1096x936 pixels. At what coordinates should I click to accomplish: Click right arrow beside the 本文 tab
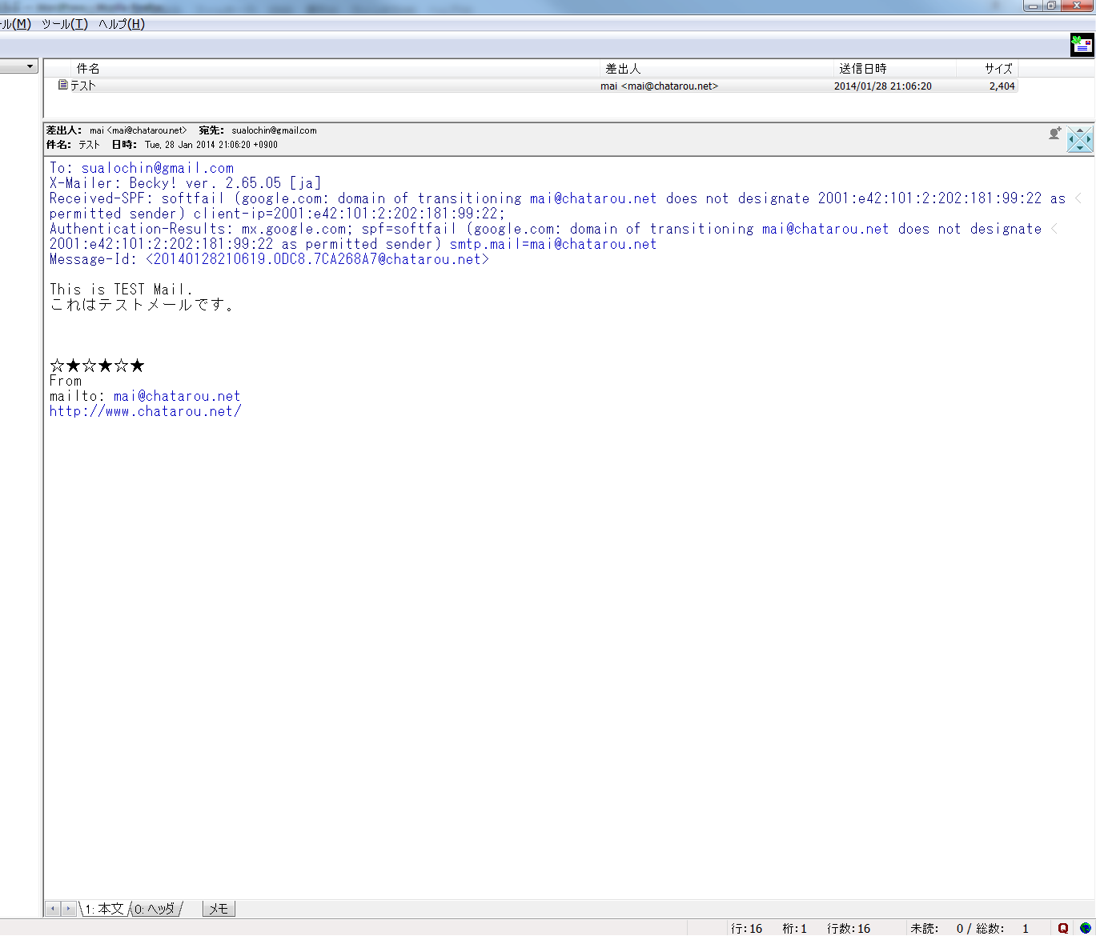69,909
